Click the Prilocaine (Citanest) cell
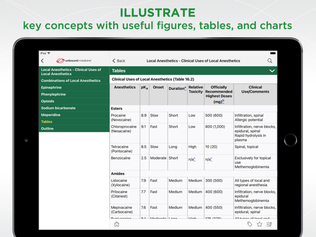The image size is (316, 237). tap(125, 196)
